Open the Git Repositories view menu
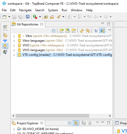The width and height of the screenshot is (127, 134). click(x=110, y=30)
